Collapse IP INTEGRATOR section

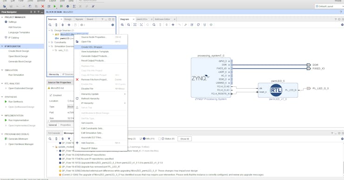pos(2,46)
